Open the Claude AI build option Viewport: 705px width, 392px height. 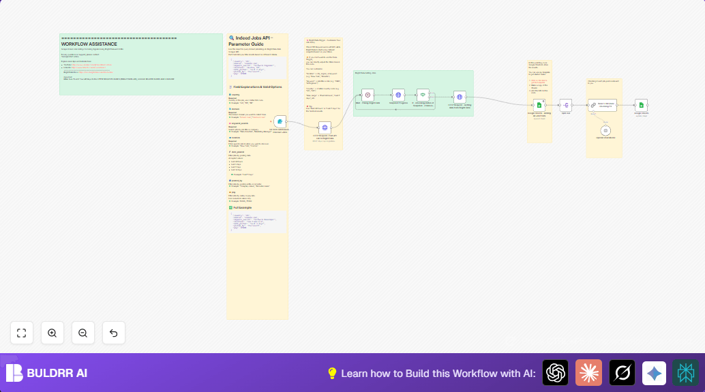pos(588,373)
